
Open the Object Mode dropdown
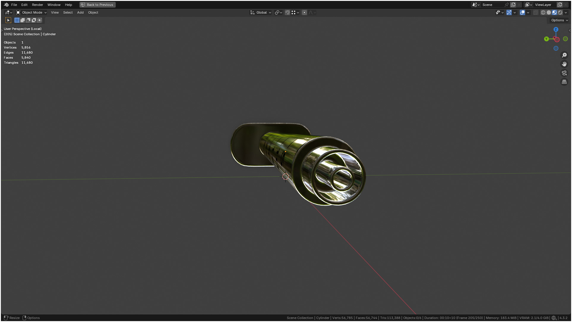[31, 12]
